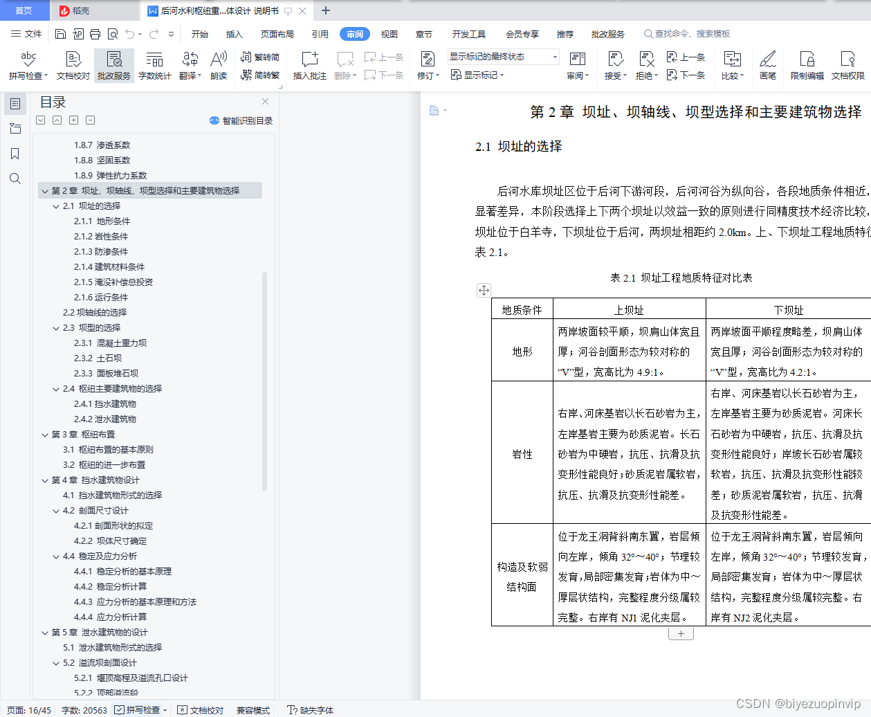Close the 目录 panel
Image resolution: width=871 pixels, height=717 pixels.
[x=264, y=102]
